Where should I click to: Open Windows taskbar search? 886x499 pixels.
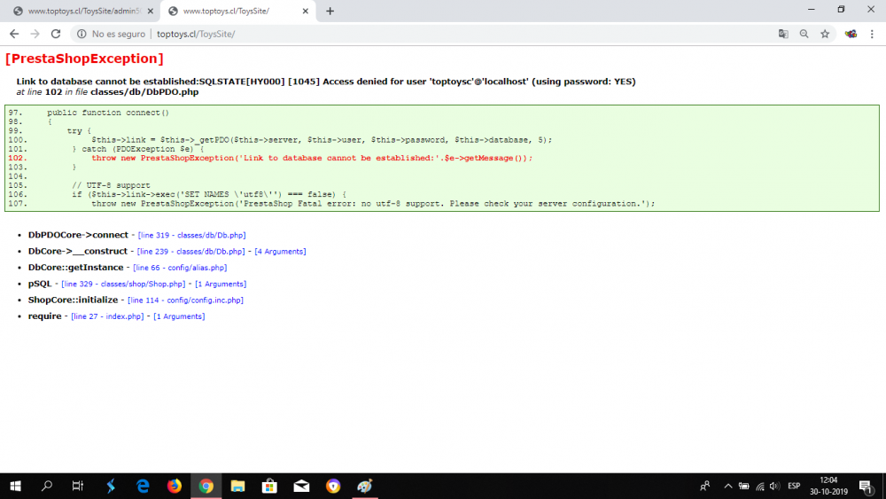tap(47, 486)
